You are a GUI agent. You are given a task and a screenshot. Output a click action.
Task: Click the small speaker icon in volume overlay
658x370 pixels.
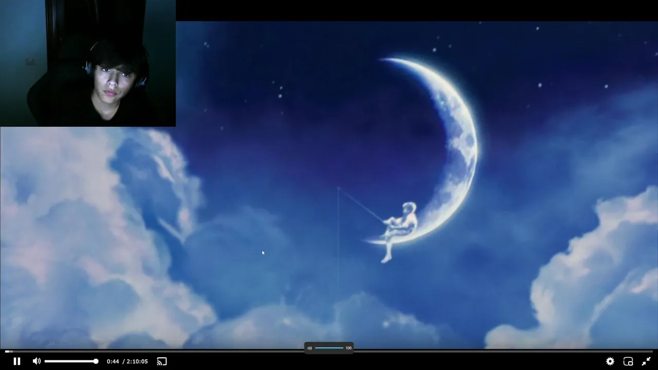point(309,348)
